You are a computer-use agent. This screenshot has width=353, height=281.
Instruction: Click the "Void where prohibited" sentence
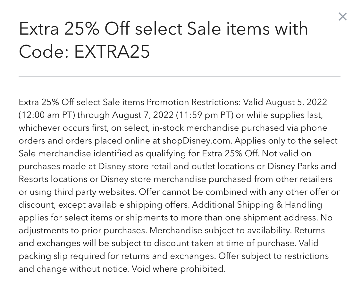pyautogui.click(x=179, y=269)
